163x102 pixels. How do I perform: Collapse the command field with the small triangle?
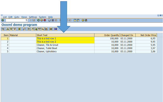tap(31, 20)
